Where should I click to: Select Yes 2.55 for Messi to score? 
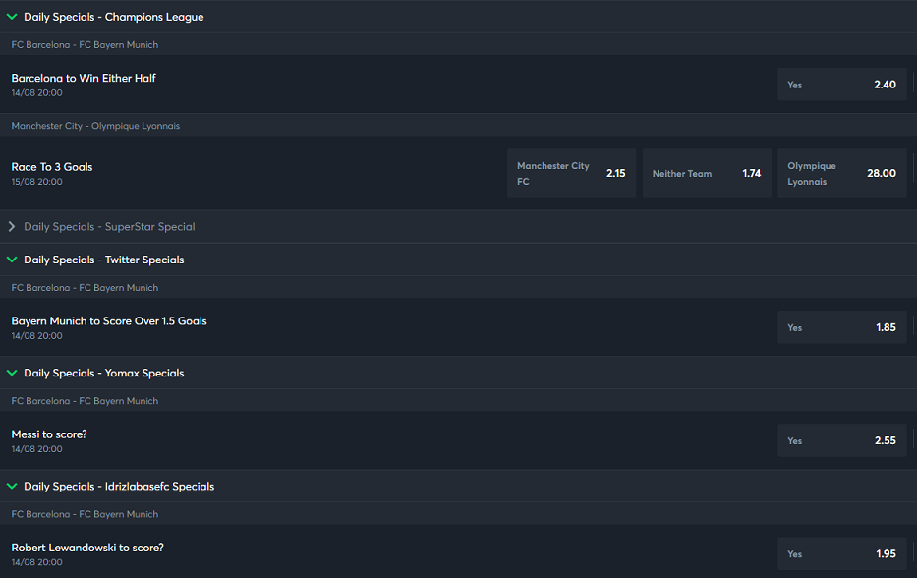841,440
